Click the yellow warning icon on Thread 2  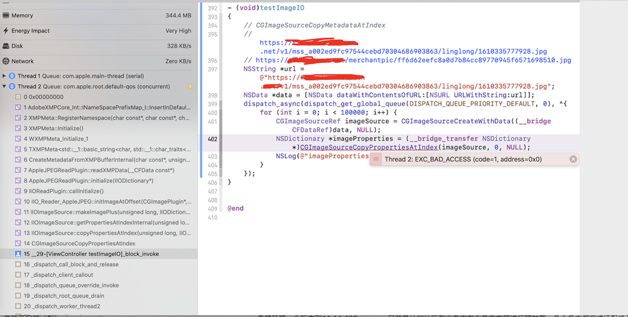point(190,87)
